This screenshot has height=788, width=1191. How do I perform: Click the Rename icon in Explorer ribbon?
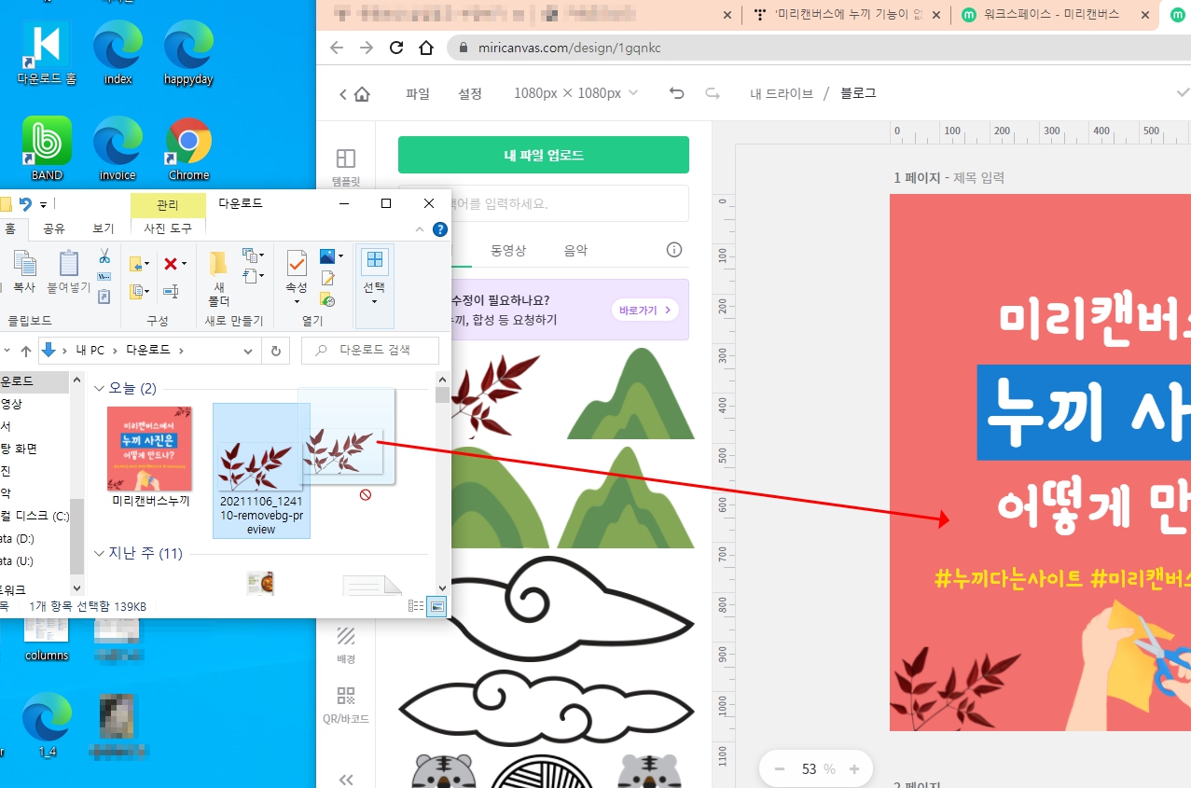point(171,292)
